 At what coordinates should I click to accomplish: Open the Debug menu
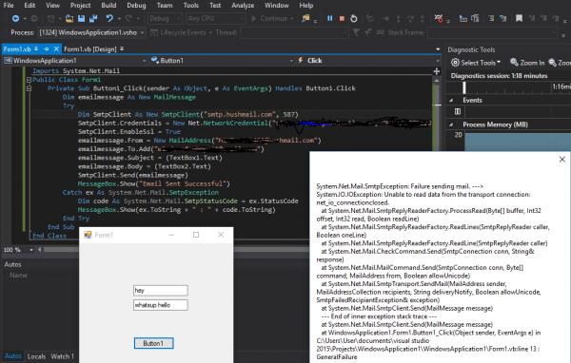136,6
